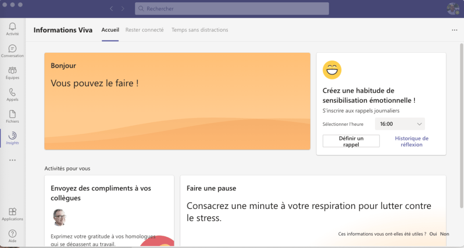Show more apps via sidebar ellipsis

tap(12, 160)
